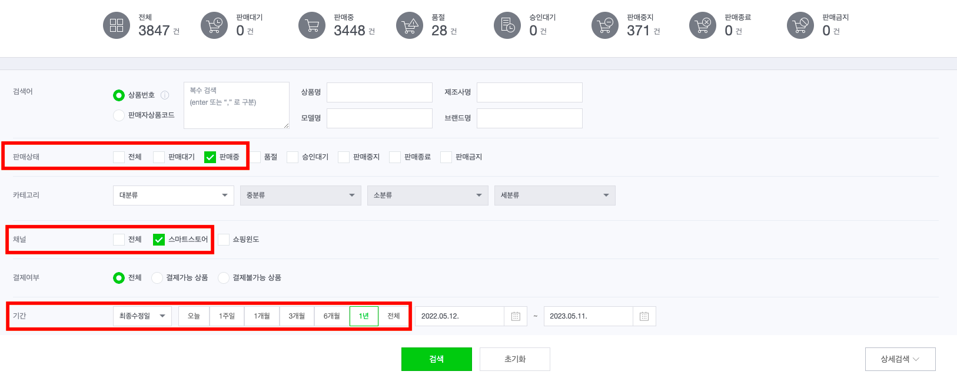Click the 판매중지 cart icon
The height and width of the screenshot is (381, 957).
tap(605, 25)
